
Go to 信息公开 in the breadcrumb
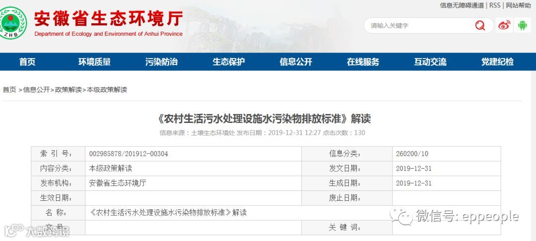coord(36,90)
